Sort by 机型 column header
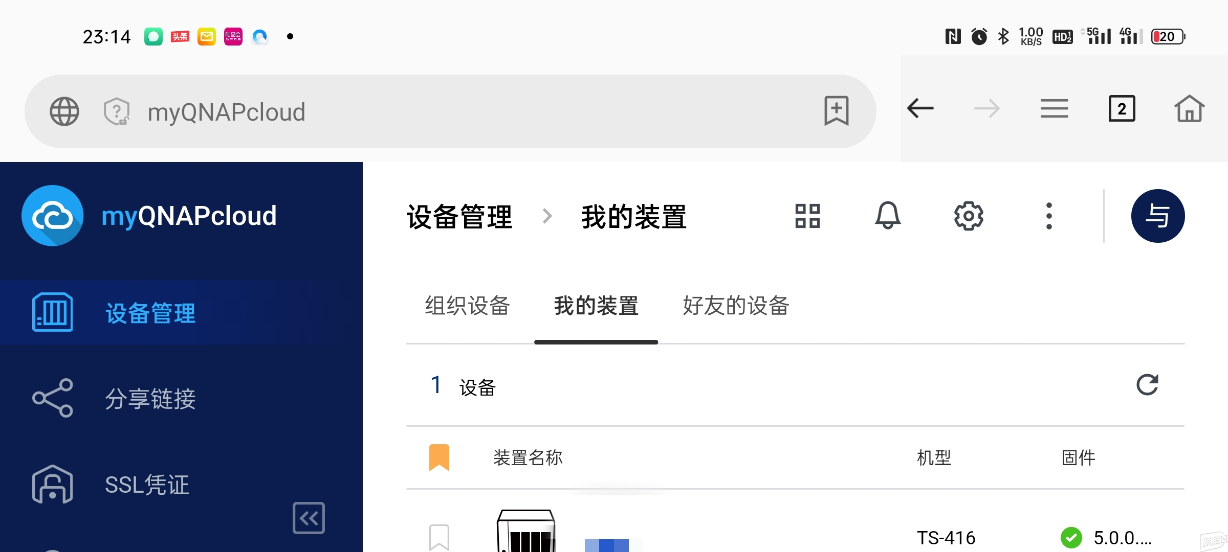This screenshot has width=1228, height=552. click(934, 458)
